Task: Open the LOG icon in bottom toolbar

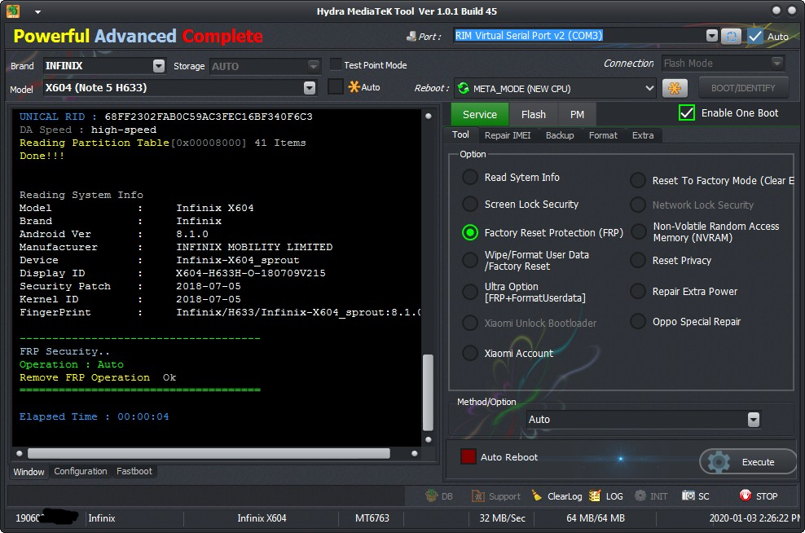Action: click(595, 496)
